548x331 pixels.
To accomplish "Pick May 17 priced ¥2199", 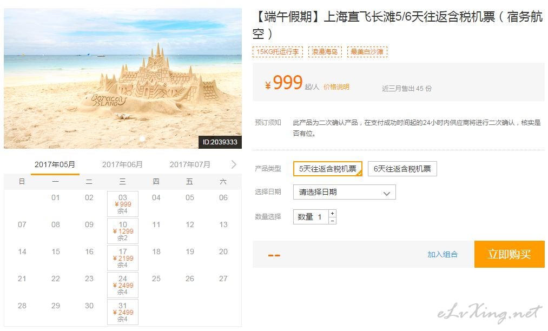I will [x=123, y=258].
